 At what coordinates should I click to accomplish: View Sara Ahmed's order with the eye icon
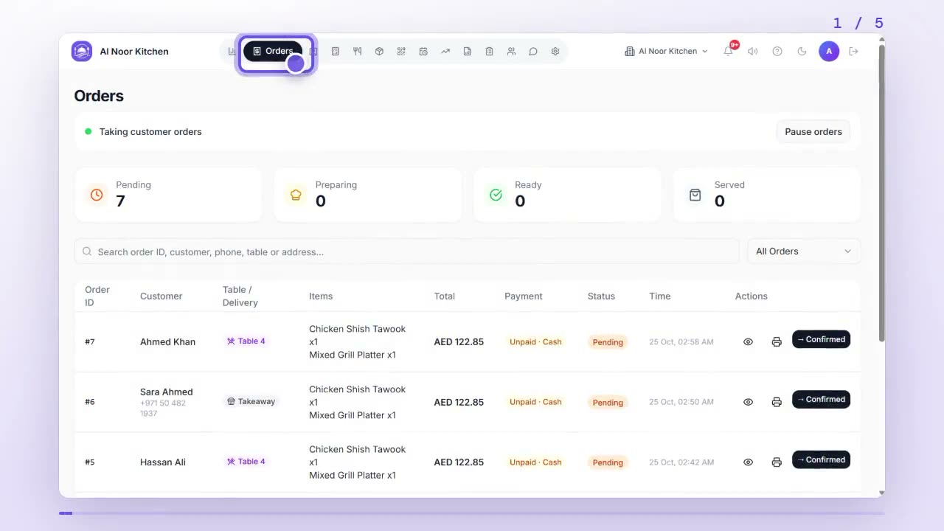749,402
